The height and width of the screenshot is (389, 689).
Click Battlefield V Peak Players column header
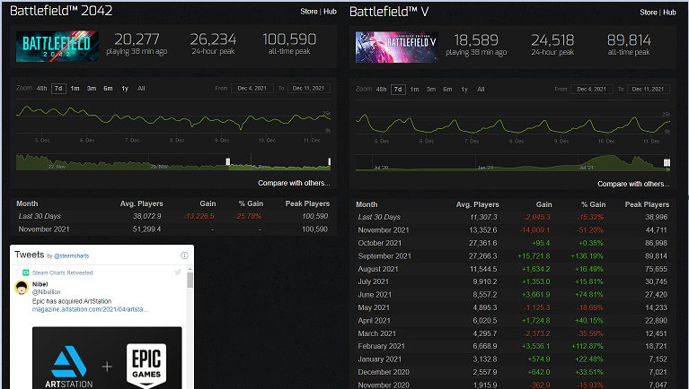(x=647, y=204)
